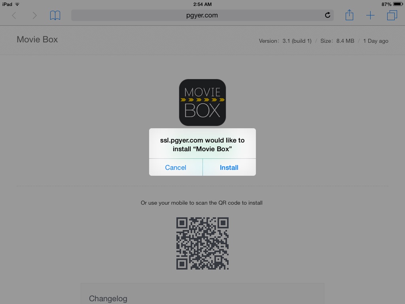
Task: Tap the 2:54 AM clock
Action: [202, 4]
